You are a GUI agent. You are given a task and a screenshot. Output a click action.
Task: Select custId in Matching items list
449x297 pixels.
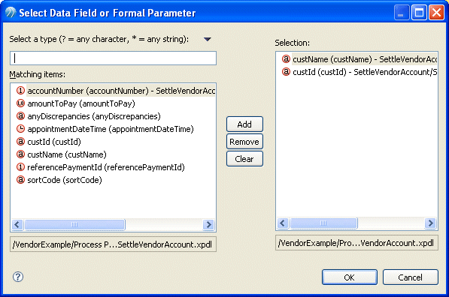click(x=54, y=142)
